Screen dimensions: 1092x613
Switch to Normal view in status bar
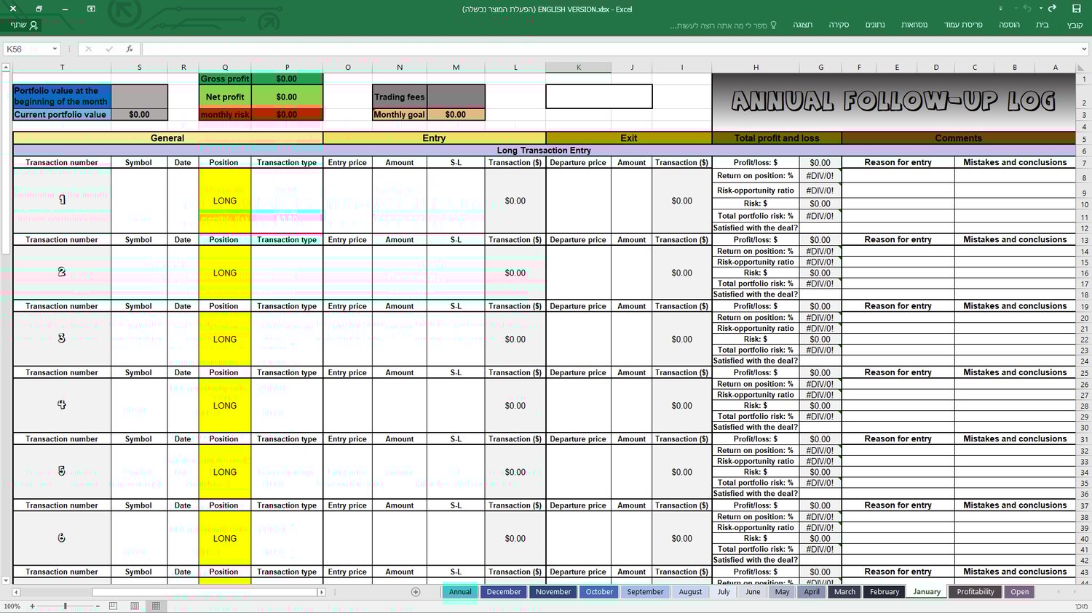pyautogui.click(x=156, y=606)
